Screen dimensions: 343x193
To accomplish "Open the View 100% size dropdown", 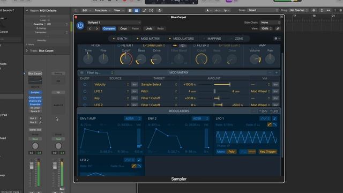I will [x=266, y=28].
